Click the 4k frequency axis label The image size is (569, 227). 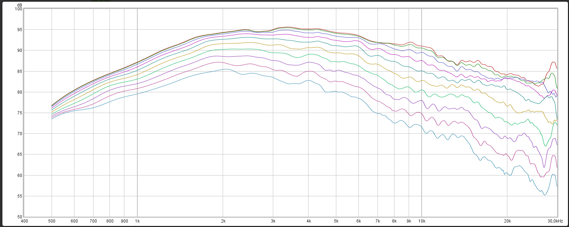309,221
